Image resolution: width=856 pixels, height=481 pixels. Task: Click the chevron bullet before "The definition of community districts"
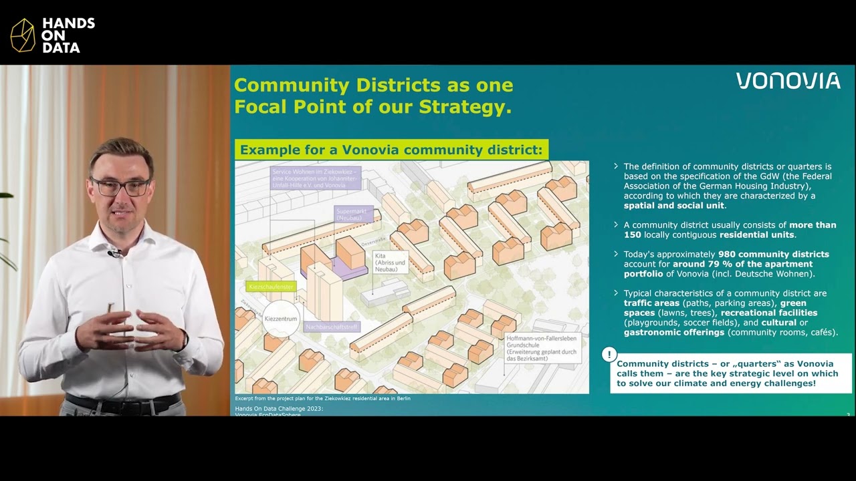point(616,166)
